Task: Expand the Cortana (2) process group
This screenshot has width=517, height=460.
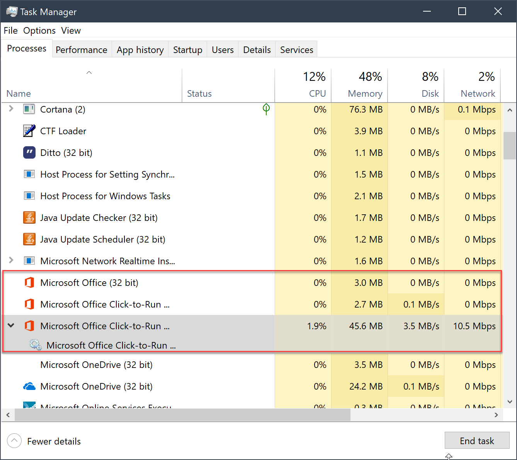Action: 11,109
